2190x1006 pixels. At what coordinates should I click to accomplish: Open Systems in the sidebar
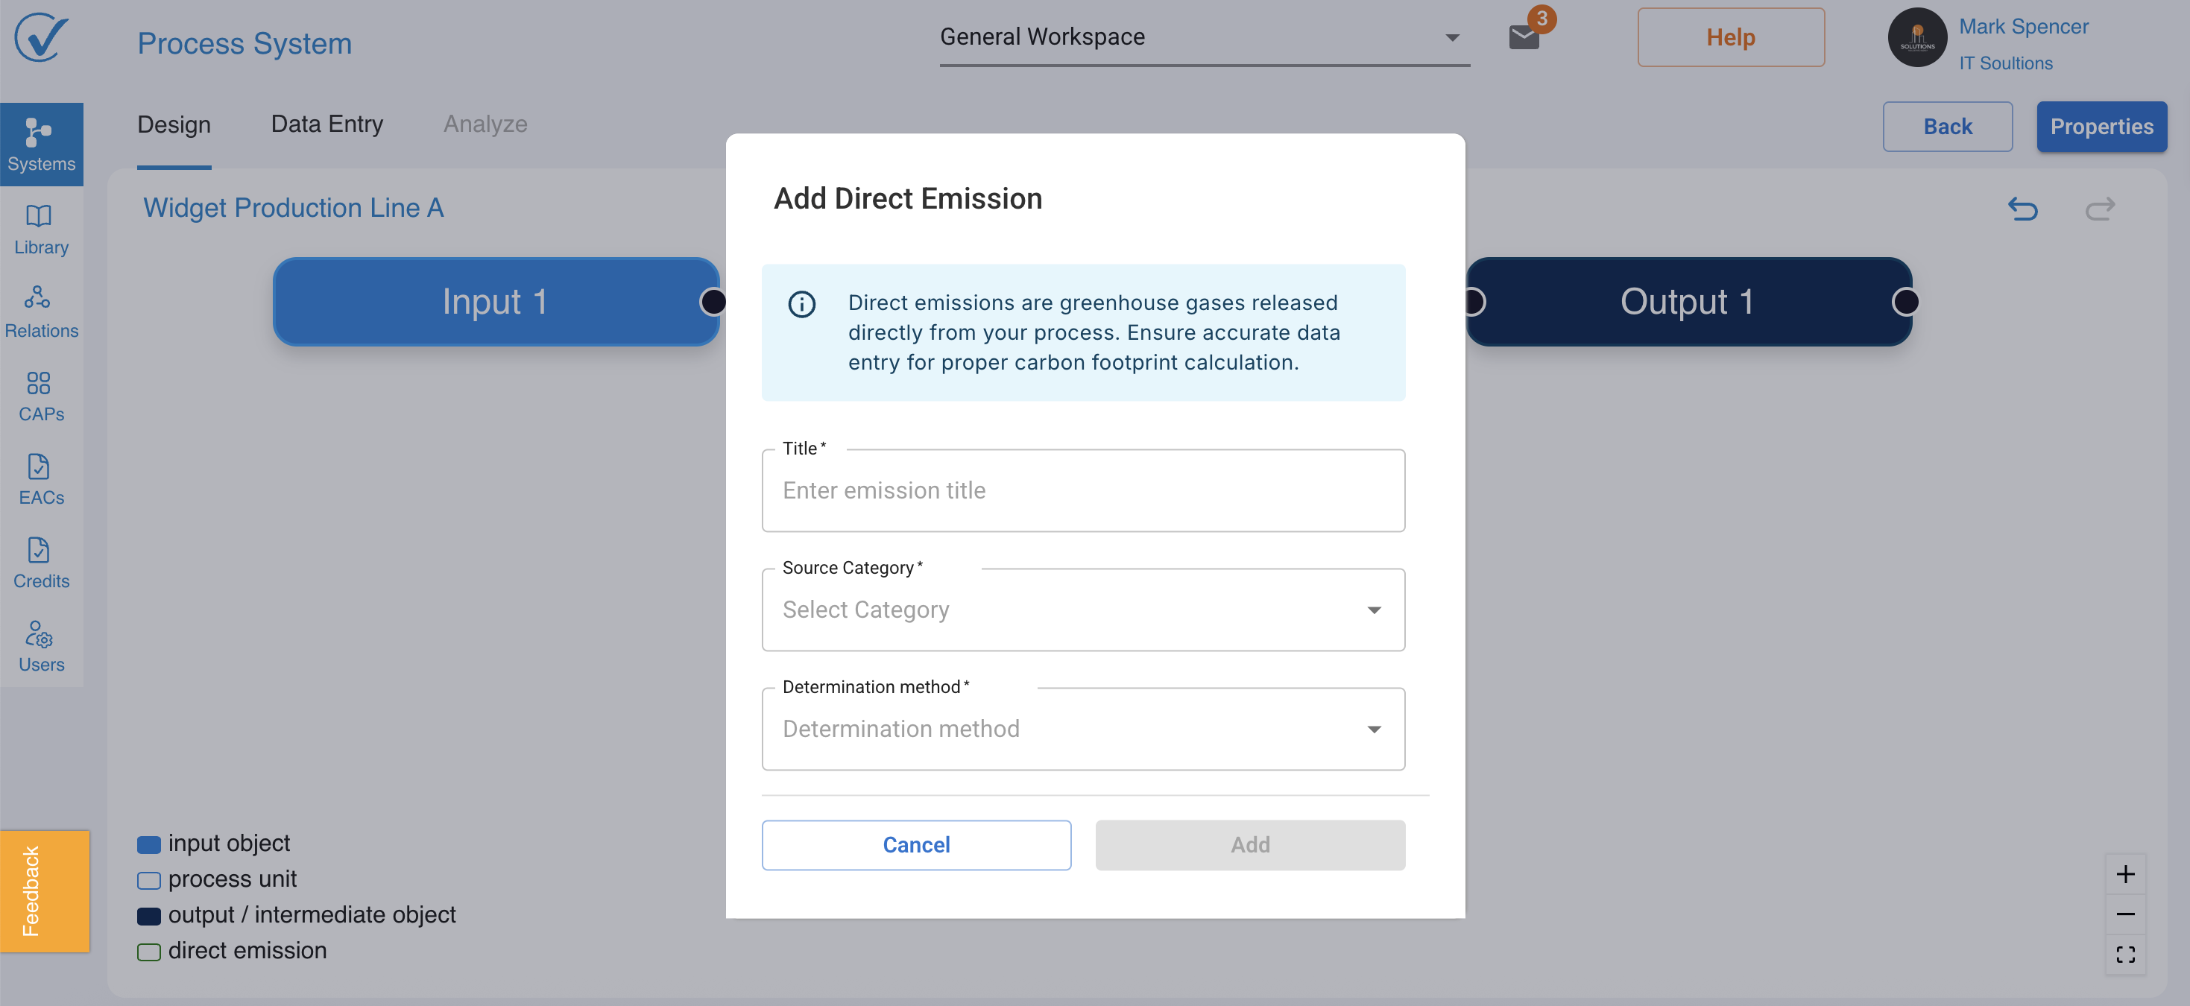(41, 145)
